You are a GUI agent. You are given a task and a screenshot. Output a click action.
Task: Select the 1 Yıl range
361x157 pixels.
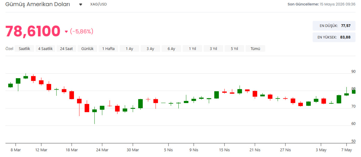point(193,49)
